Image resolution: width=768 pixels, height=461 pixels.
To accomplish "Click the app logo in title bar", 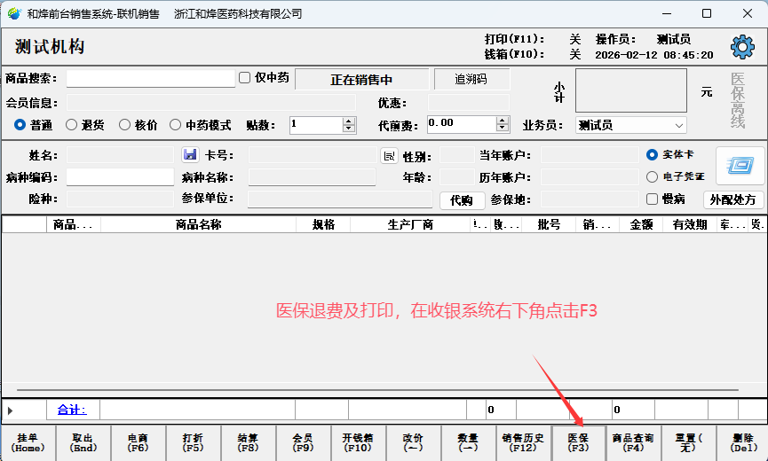I will [14, 13].
